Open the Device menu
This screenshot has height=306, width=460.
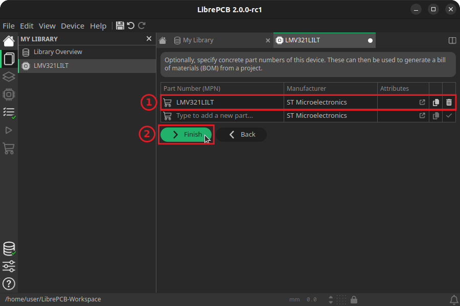pos(73,26)
